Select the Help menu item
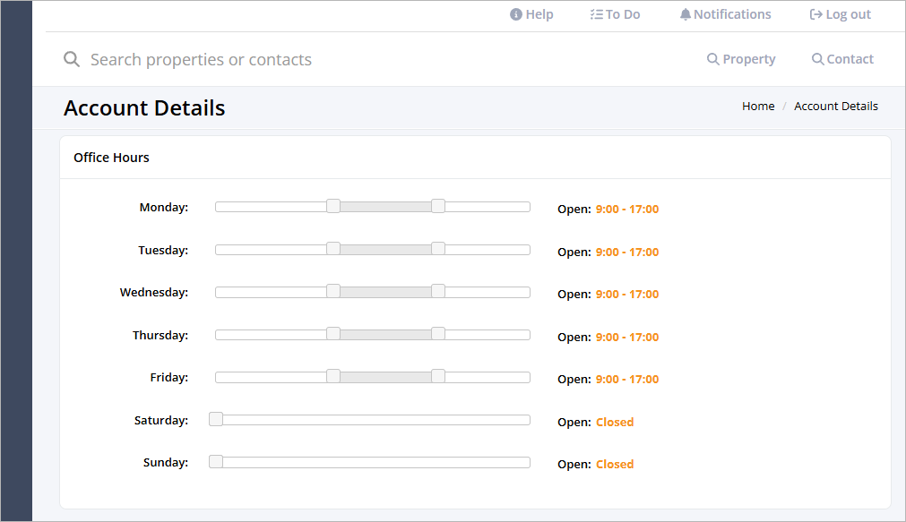Viewport: 906px width, 522px height. 531,13
